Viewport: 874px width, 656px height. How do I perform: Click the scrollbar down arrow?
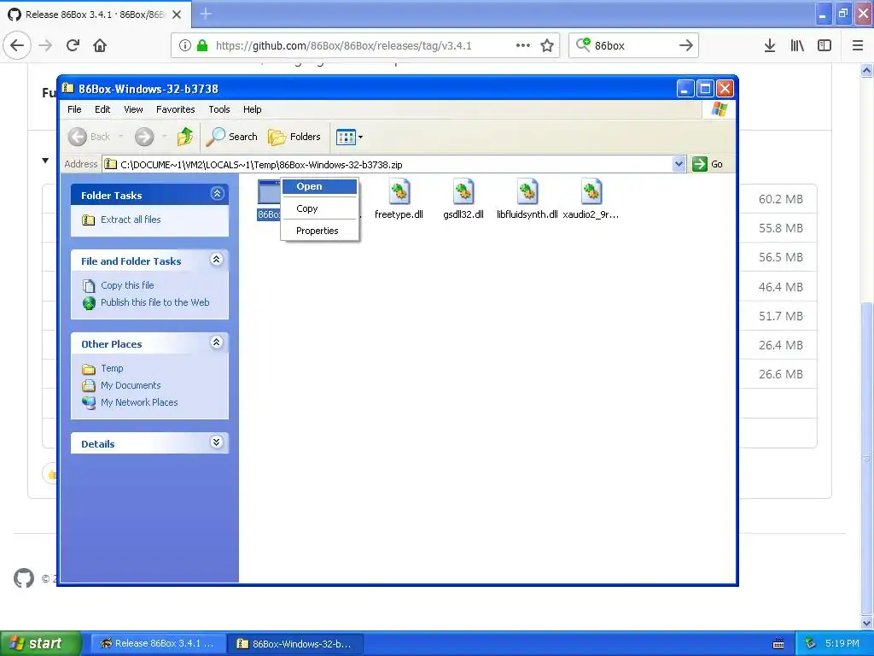867,623
